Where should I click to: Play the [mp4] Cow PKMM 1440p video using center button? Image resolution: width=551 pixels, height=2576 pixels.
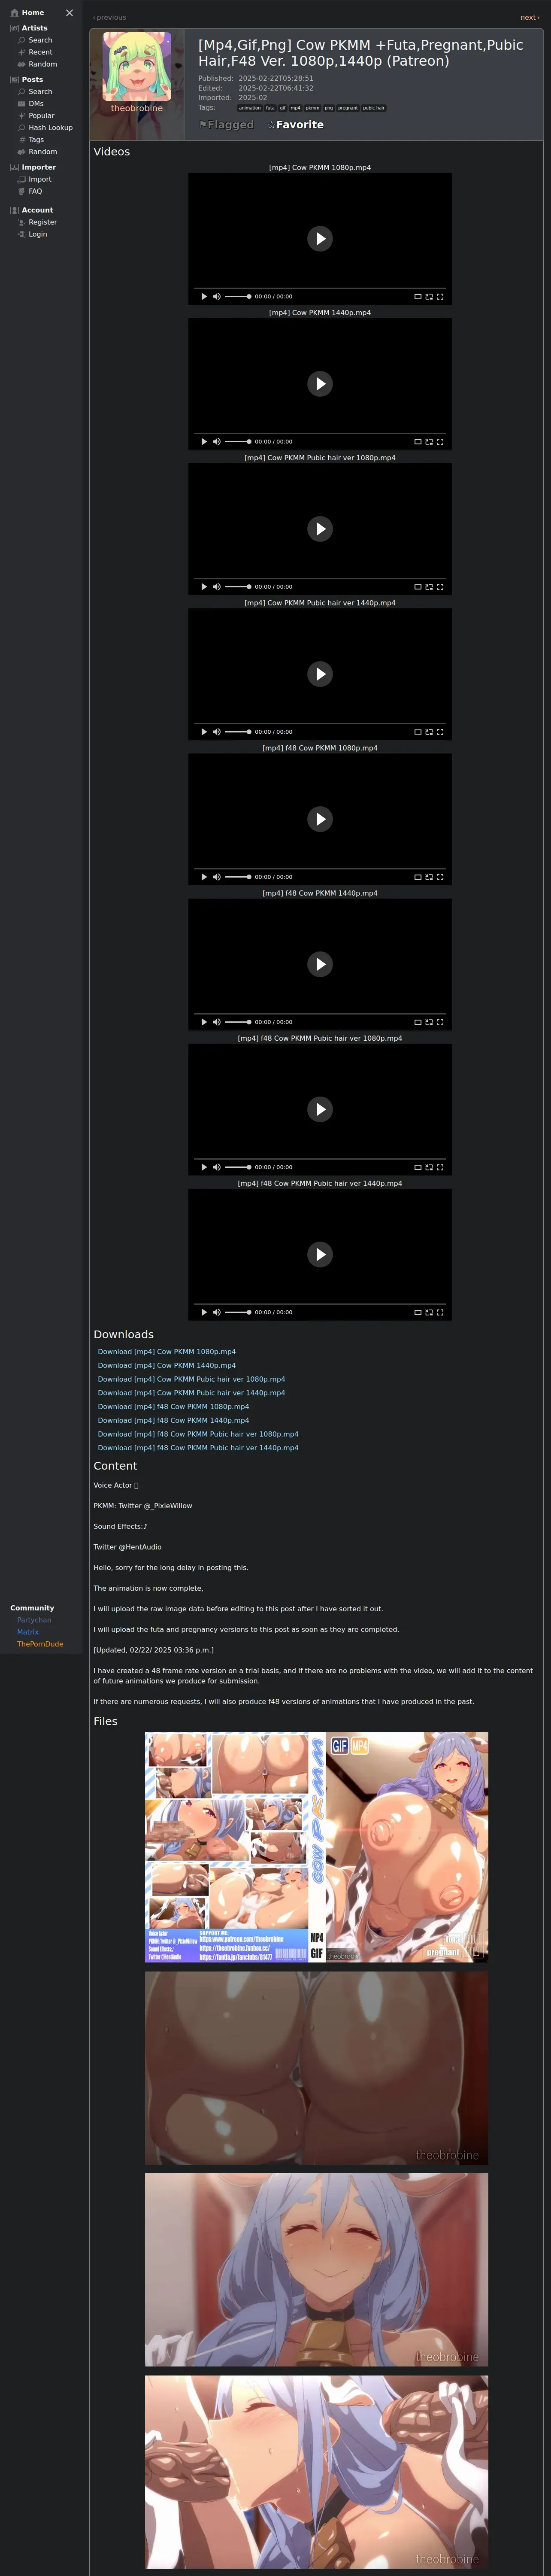point(320,383)
